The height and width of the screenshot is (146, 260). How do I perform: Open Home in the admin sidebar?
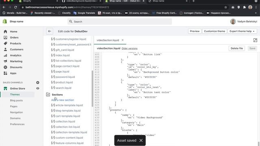pyautogui.click(x=13, y=32)
